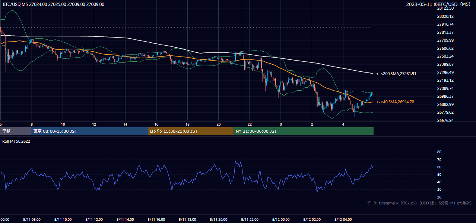
Task: Click hour label 10 under the price chart
Action: coord(63,124)
